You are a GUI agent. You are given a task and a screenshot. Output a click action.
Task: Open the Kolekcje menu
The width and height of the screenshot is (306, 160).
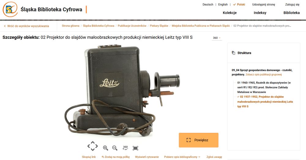[x=230, y=12]
